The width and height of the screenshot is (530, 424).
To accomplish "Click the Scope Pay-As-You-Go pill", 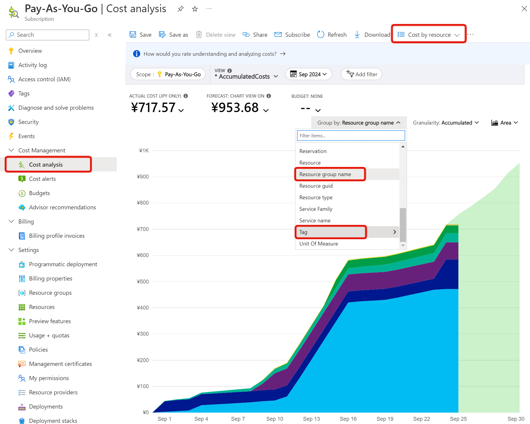I will (x=168, y=74).
